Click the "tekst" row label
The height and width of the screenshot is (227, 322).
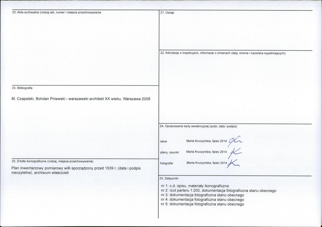[163, 141]
